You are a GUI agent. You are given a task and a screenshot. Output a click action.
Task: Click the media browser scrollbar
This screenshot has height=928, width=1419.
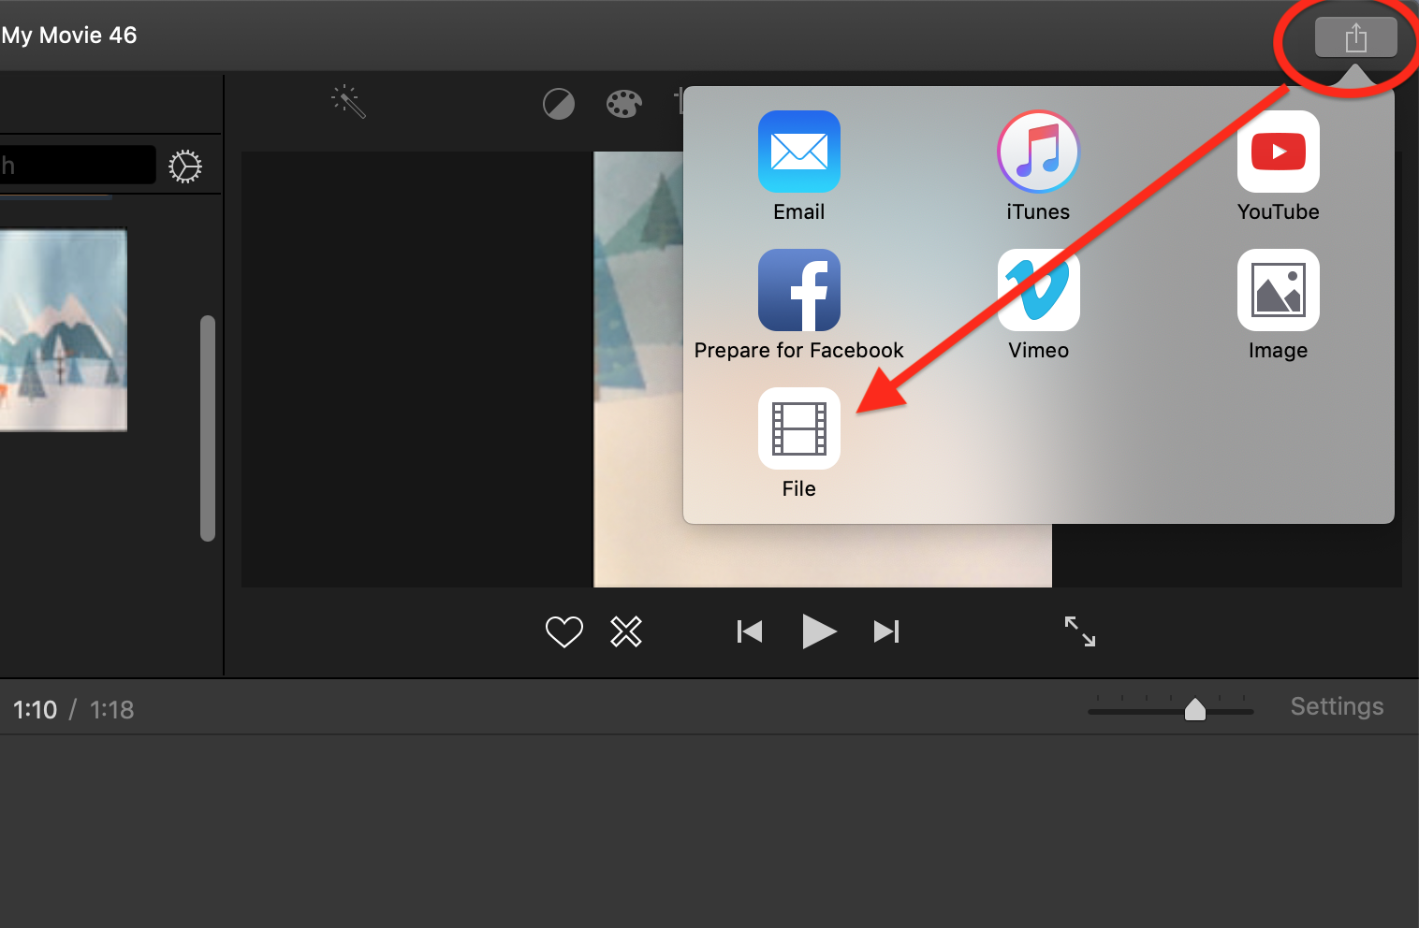tap(208, 428)
